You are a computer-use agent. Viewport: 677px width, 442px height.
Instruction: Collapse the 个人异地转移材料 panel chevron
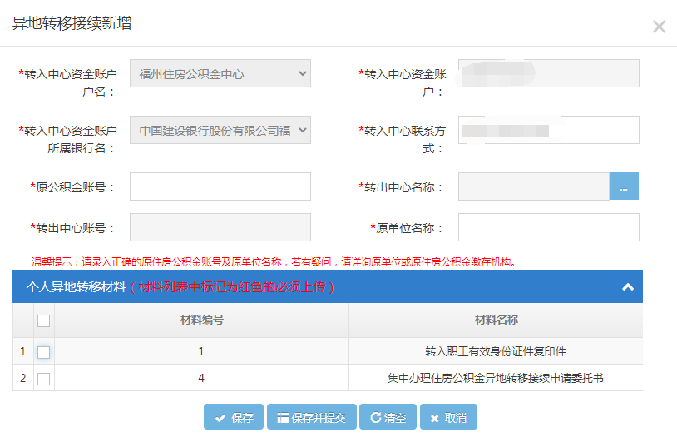click(628, 287)
